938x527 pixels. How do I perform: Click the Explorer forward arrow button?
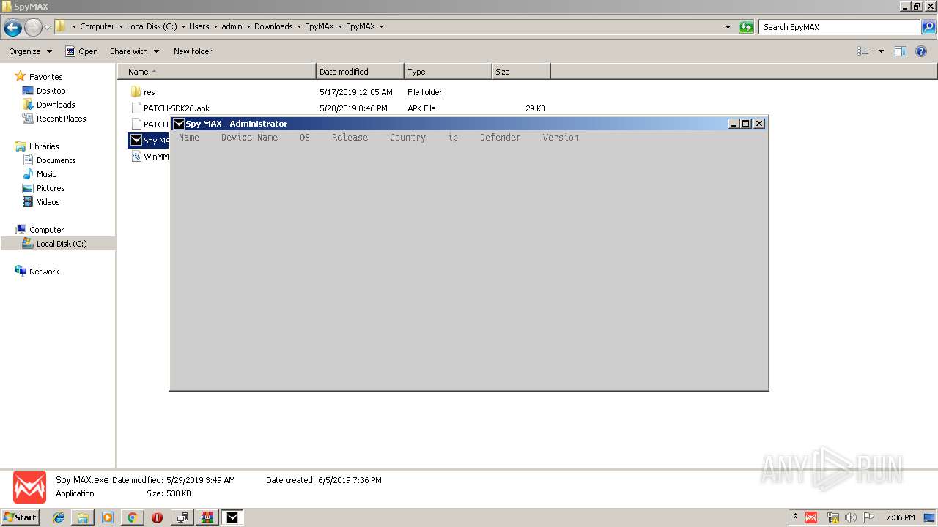point(33,28)
